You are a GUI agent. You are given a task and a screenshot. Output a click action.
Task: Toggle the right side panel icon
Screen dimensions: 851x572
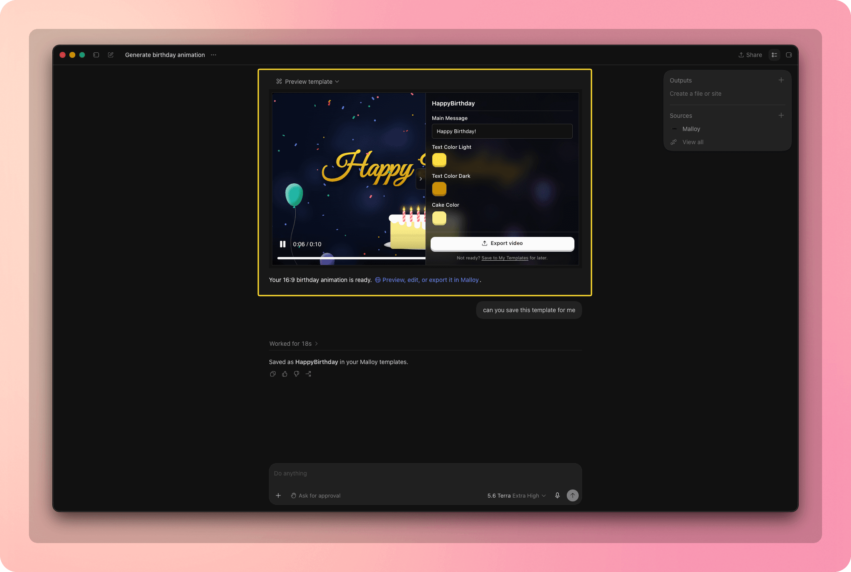[789, 55]
